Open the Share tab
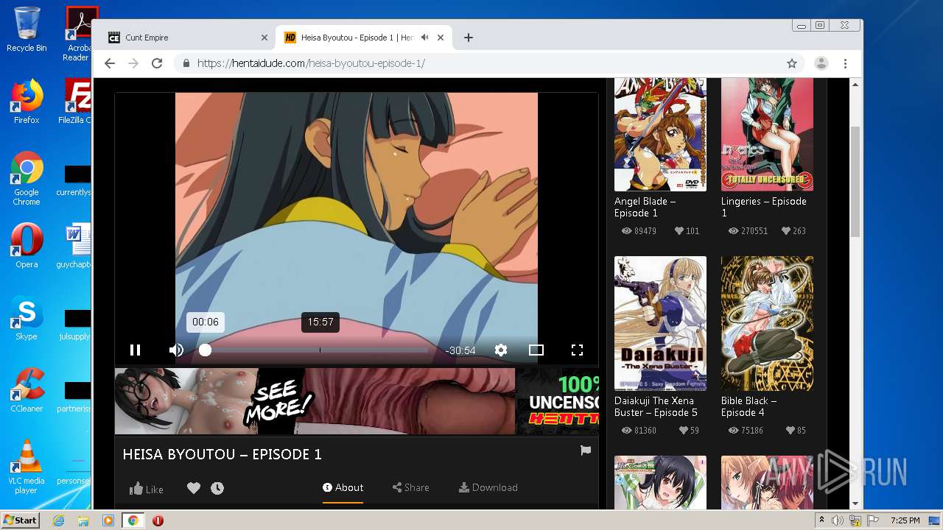943x530 pixels. (x=410, y=487)
